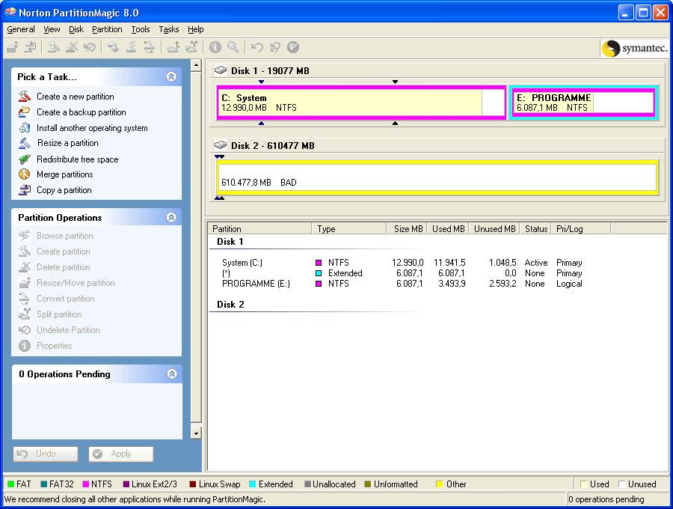Image resolution: width=673 pixels, height=509 pixels.
Task: Select the (*) Extended row in partition list
Action: (402, 273)
